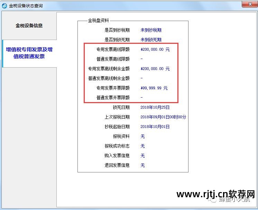Open the 金税设备信息 tab
The image size is (258, 210).
point(29,26)
